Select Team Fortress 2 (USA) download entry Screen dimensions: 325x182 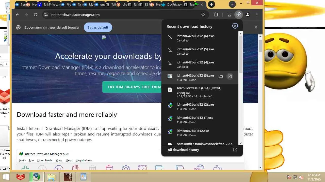[x=200, y=92]
